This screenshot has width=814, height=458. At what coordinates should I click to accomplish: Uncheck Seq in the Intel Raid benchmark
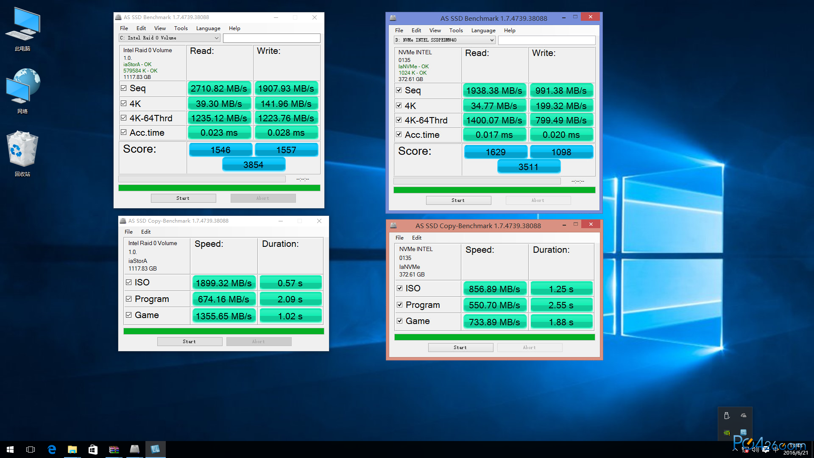point(123,88)
